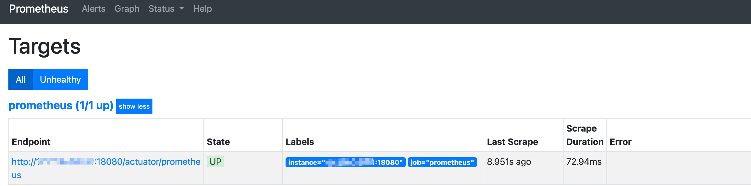Image resolution: width=751 pixels, height=186 pixels.
Task: Select the All targets filter
Action: [x=21, y=79]
